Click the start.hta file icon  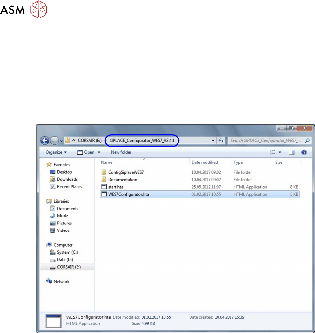(104, 187)
